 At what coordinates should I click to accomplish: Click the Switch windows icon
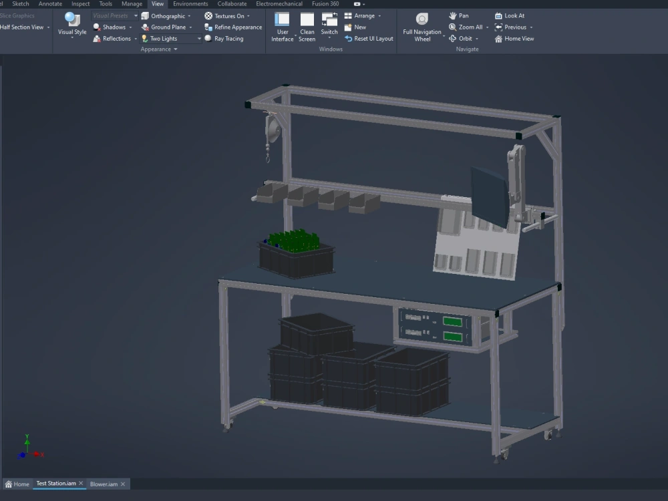click(x=329, y=19)
